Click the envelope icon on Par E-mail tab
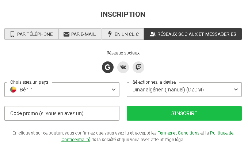The width and height of the screenshot is (248, 155). [66, 34]
